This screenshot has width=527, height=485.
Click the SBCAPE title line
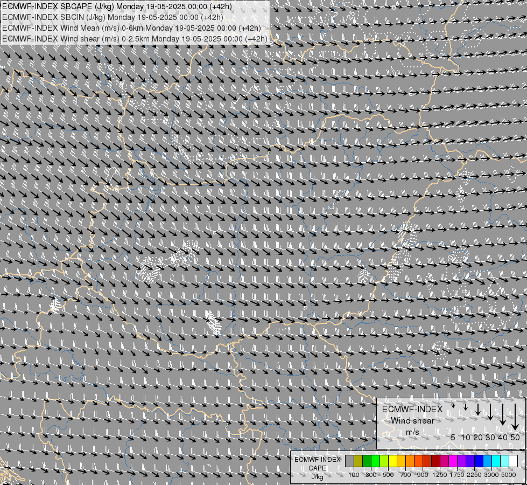(x=117, y=6)
